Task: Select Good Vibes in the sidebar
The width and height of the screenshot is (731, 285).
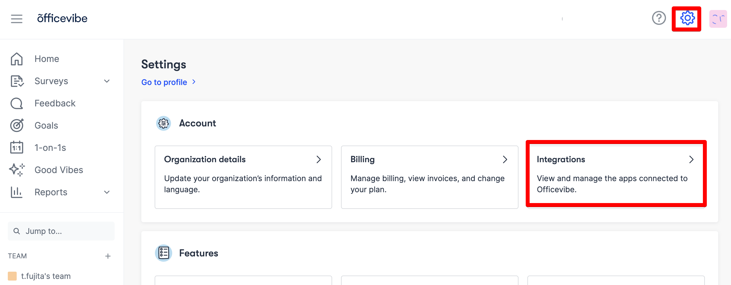Action: coord(58,170)
